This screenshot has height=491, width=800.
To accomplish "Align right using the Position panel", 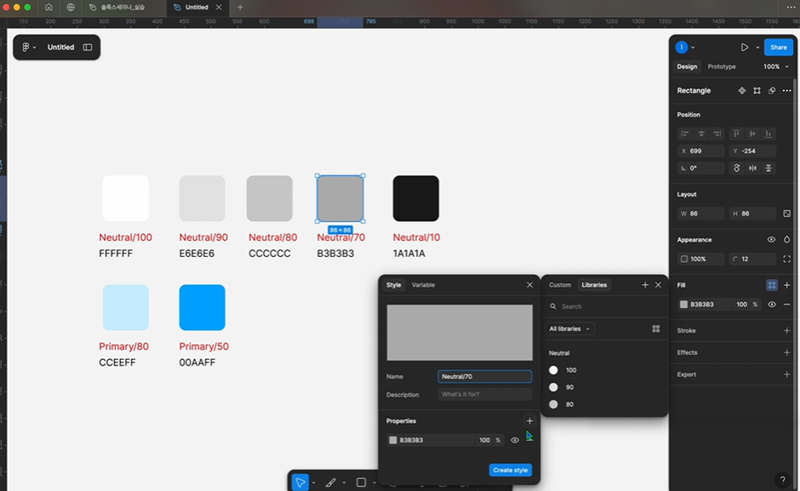I will pyautogui.click(x=717, y=134).
